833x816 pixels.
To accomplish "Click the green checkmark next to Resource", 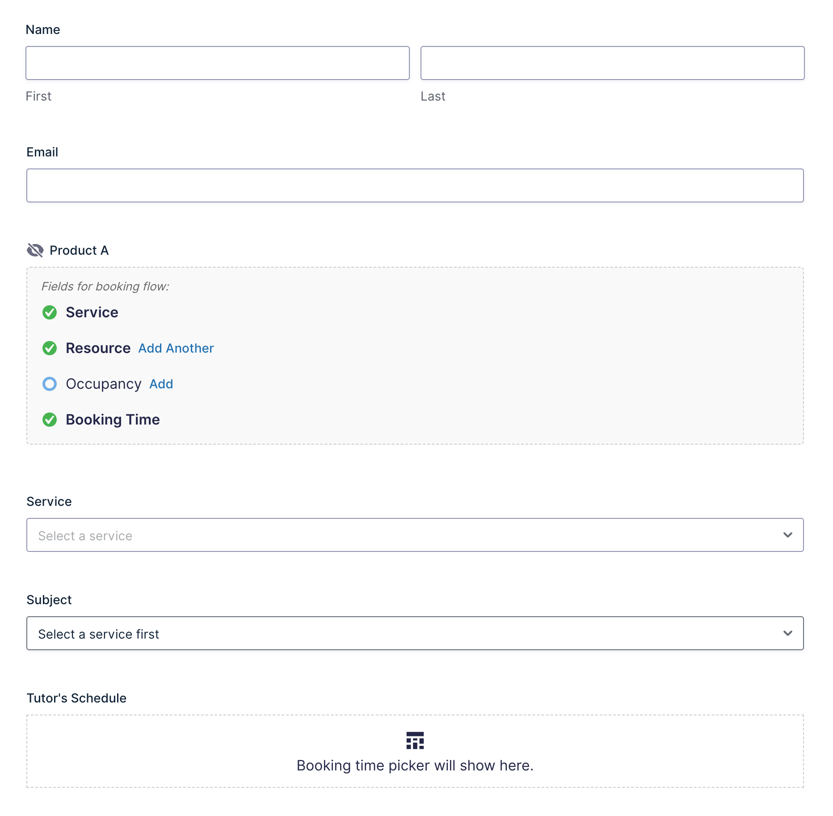I will 50,348.
